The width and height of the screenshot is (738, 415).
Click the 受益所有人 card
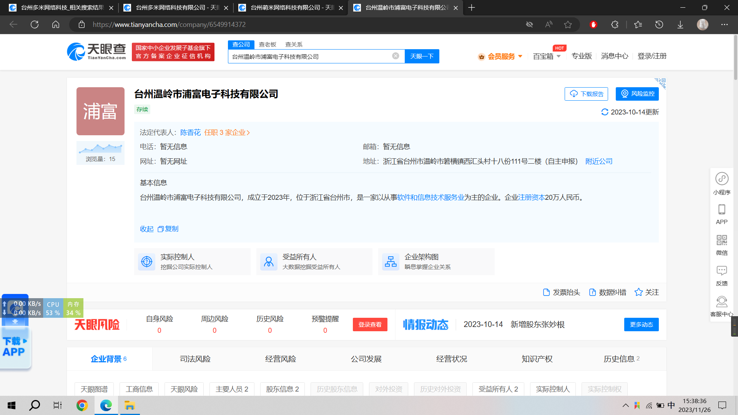[x=314, y=262]
